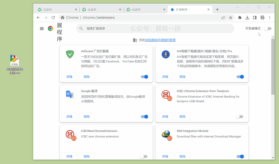Viewport: 279px width, 164px height.
Task: Close the third 公众号 tab
Action: (x=164, y=10)
